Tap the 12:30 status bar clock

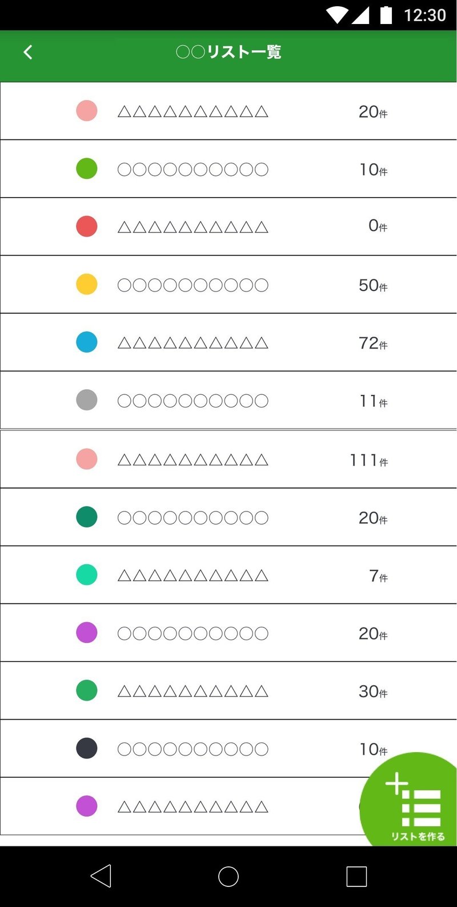[x=424, y=15]
